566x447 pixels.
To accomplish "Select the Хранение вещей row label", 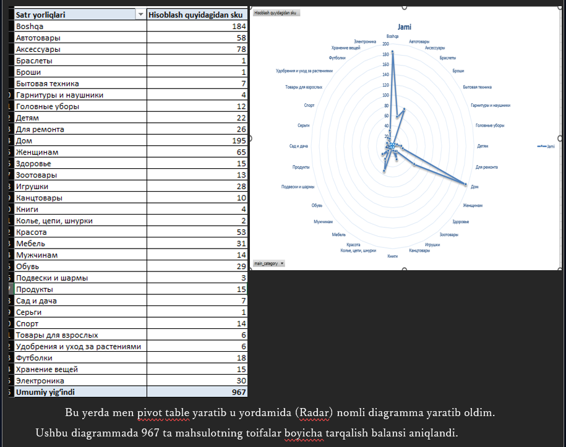I will (x=80, y=369).
